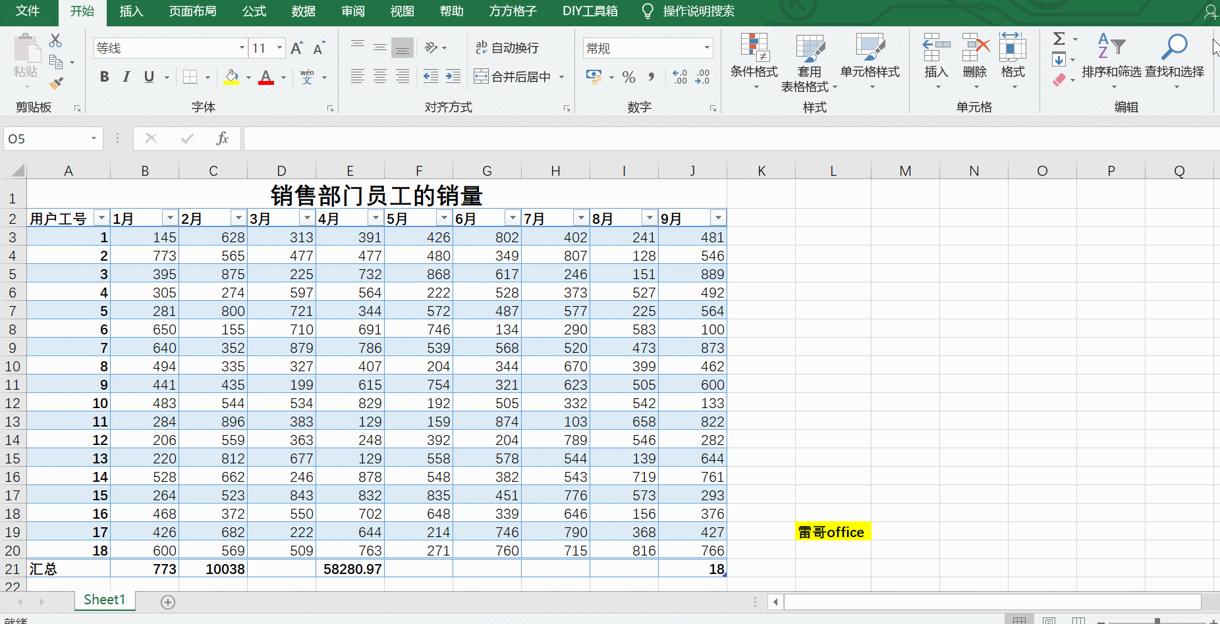
Task: Apply percent style format
Action: (x=629, y=77)
